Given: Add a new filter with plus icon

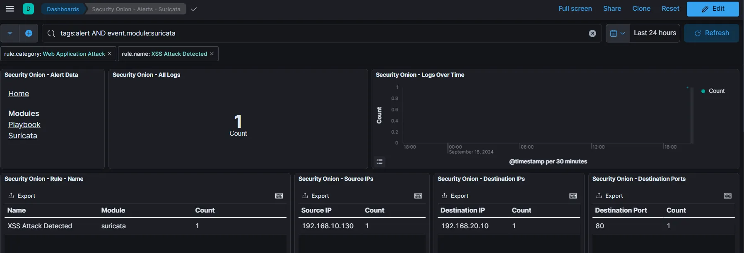Looking at the screenshot, I should pos(29,33).
